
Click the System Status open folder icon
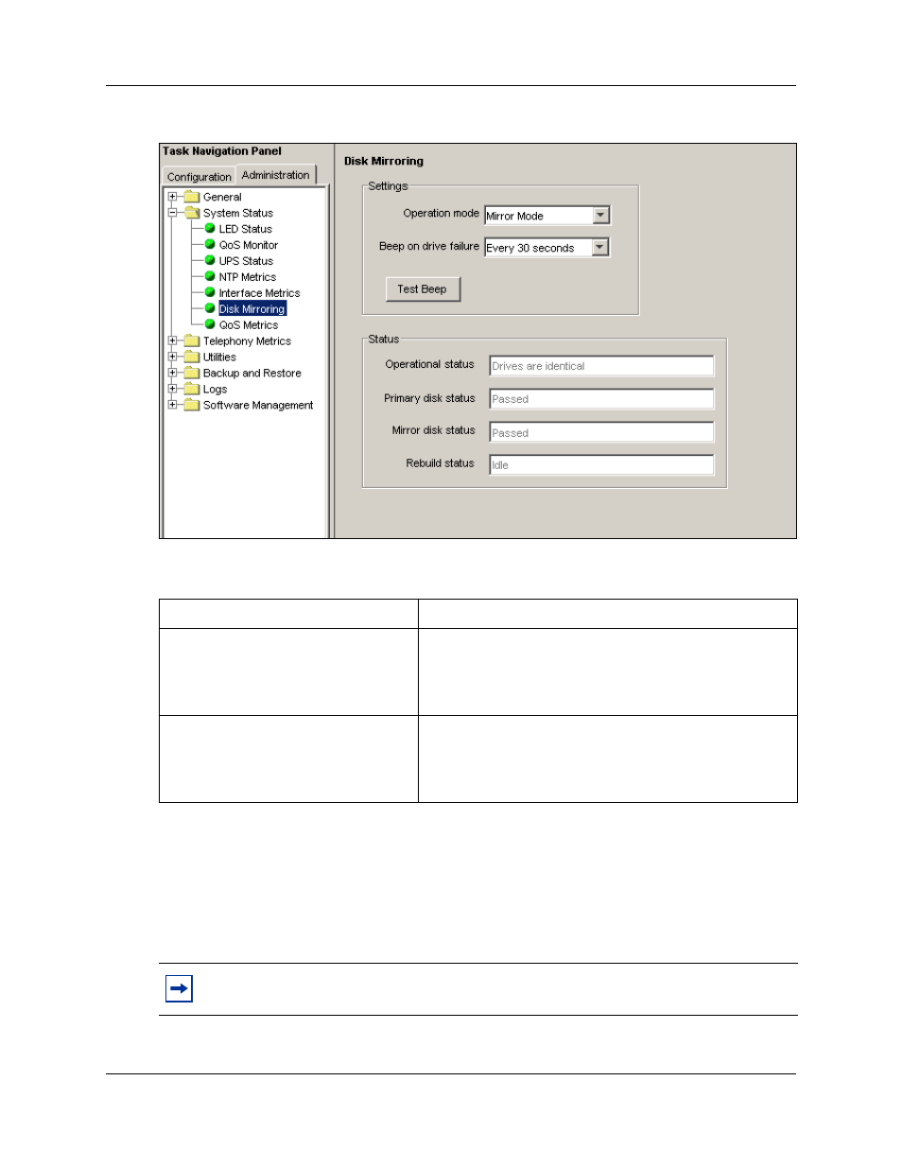(x=192, y=213)
